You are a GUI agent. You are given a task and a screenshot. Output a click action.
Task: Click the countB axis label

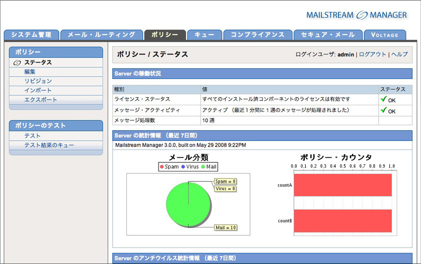(285, 221)
